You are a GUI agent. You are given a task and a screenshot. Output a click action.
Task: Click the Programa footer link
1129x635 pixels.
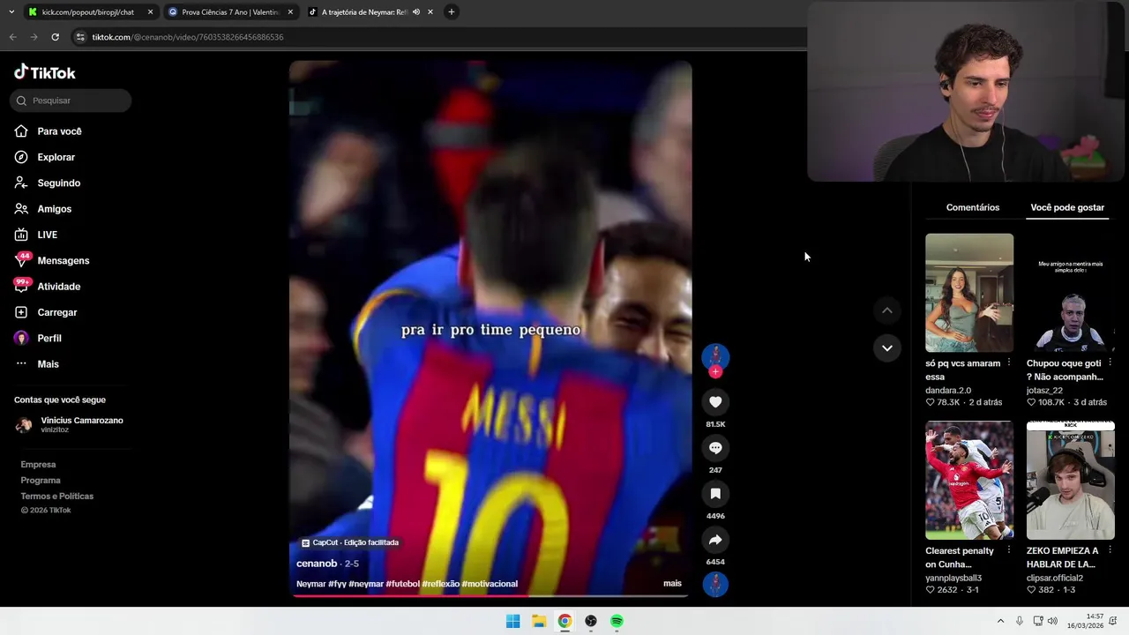[41, 481]
